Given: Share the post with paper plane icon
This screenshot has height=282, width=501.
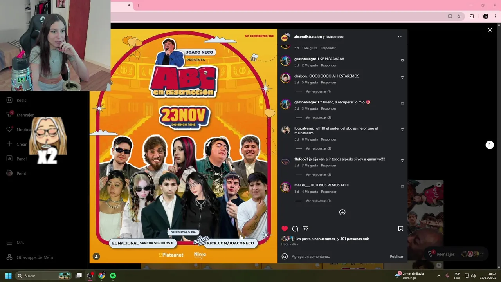Looking at the screenshot, I should pyautogui.click(x=306, y=229).
